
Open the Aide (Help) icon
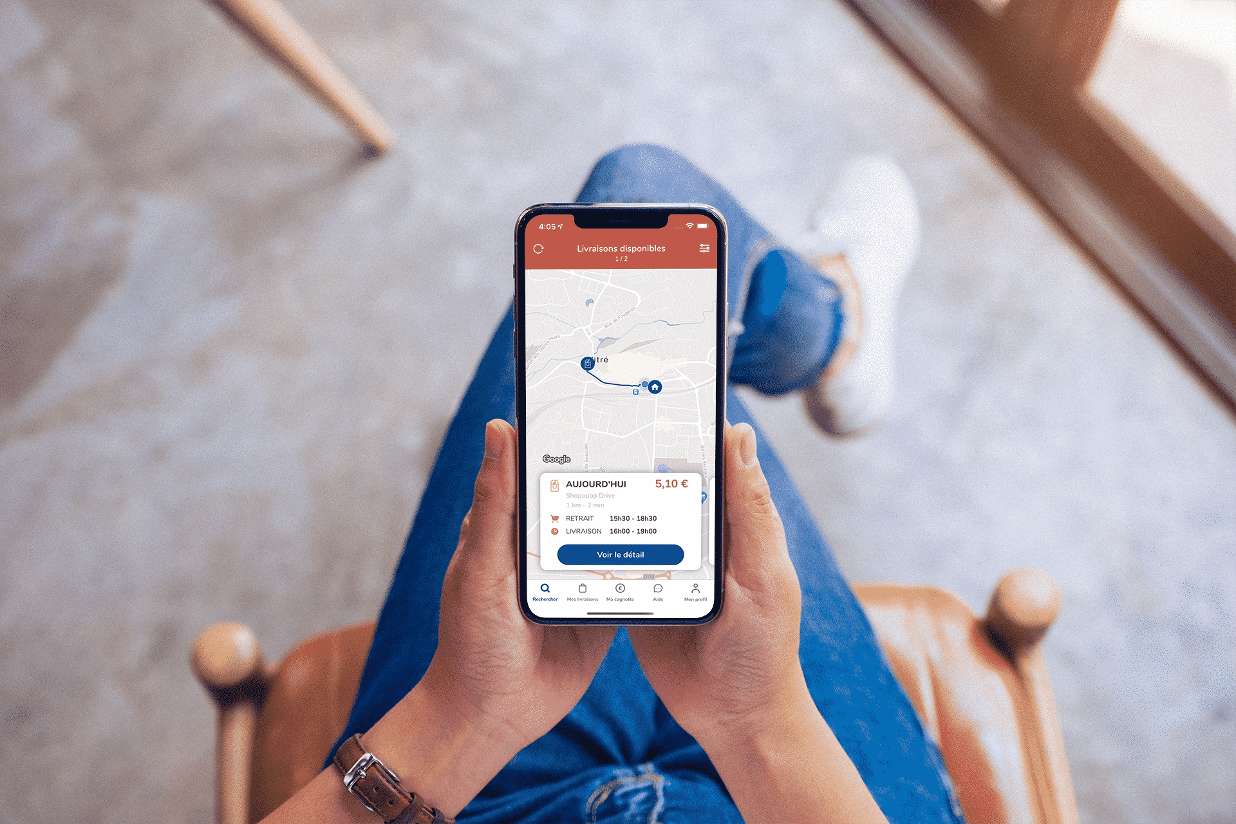click(x=661, y=592)
